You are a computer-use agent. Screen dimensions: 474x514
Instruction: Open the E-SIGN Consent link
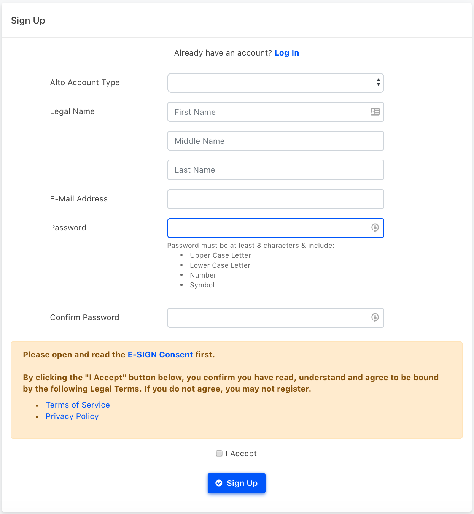[x=160, y=355]
